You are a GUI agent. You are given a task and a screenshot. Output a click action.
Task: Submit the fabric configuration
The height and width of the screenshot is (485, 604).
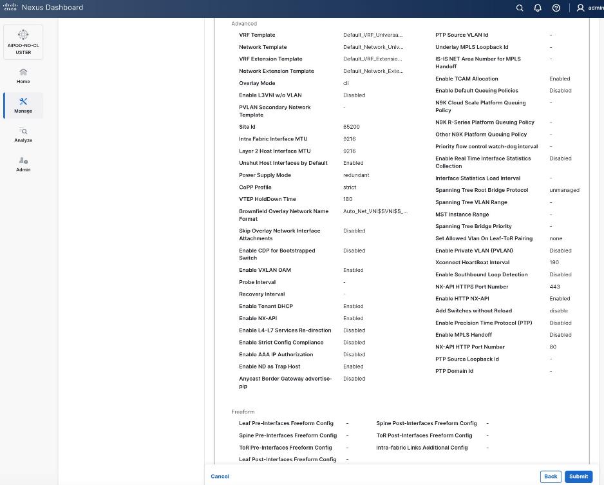[x=578, y=476]
